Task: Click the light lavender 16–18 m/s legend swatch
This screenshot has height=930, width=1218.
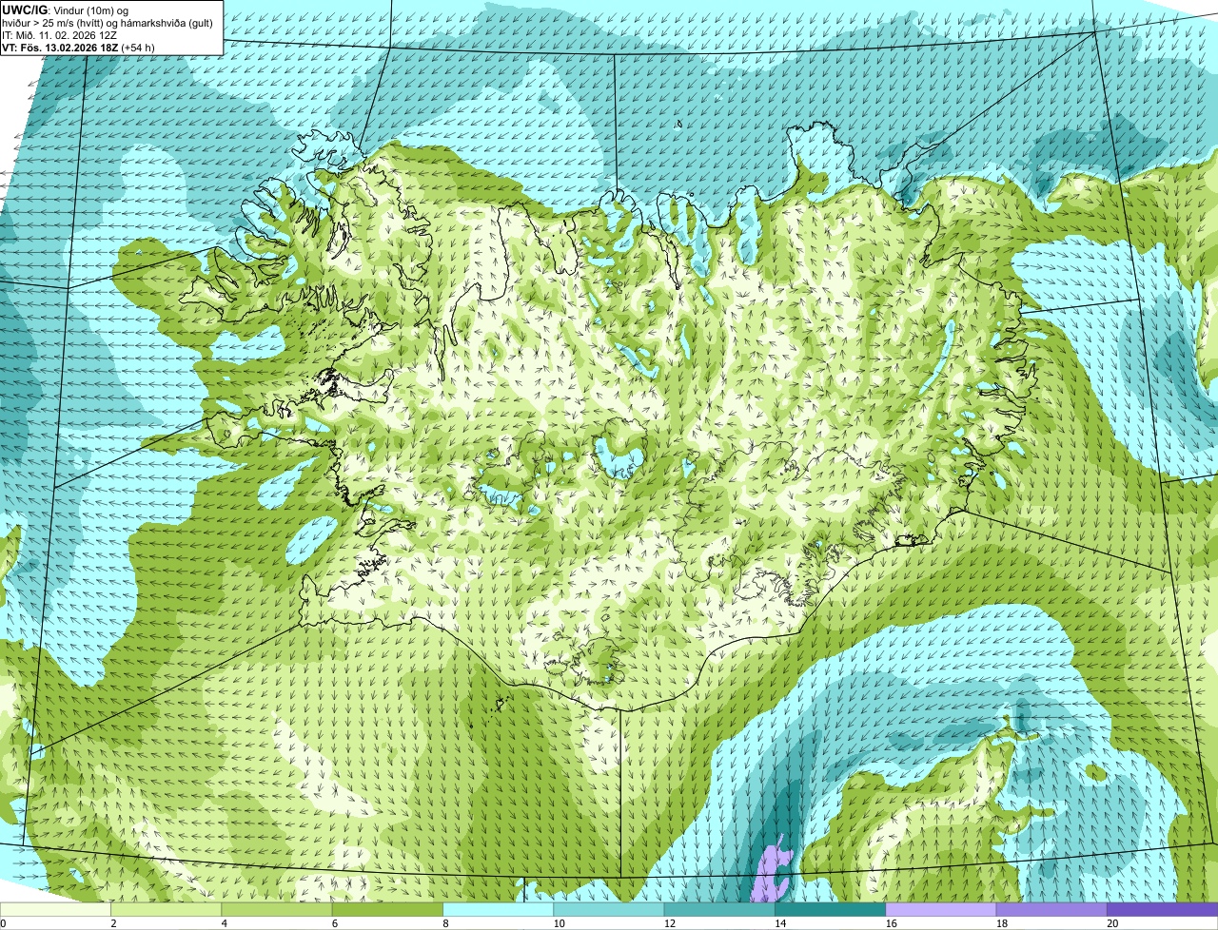Action: click(x=941, y=909)
